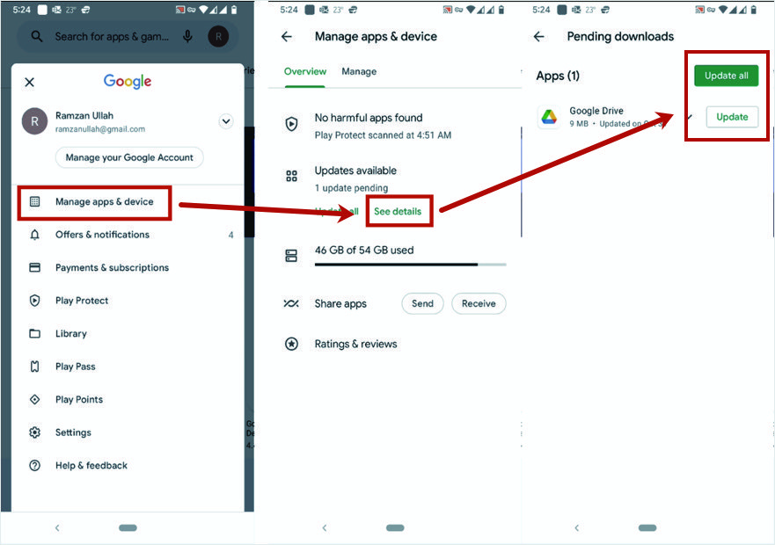Close the Google account menu with X

30,82
